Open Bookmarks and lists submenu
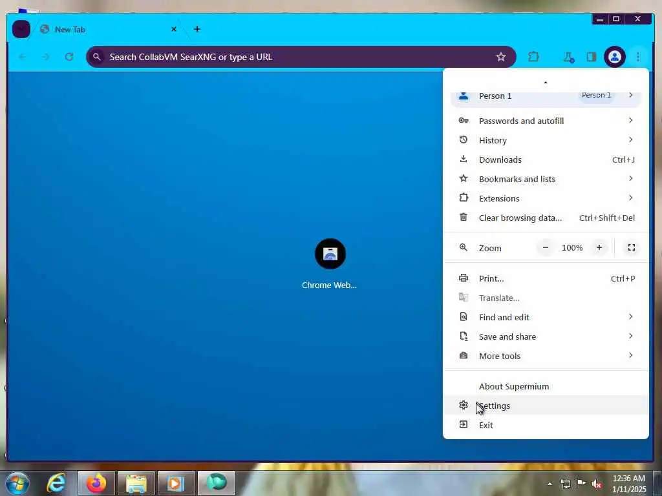662x496 pixels. [x=546, y=180]
